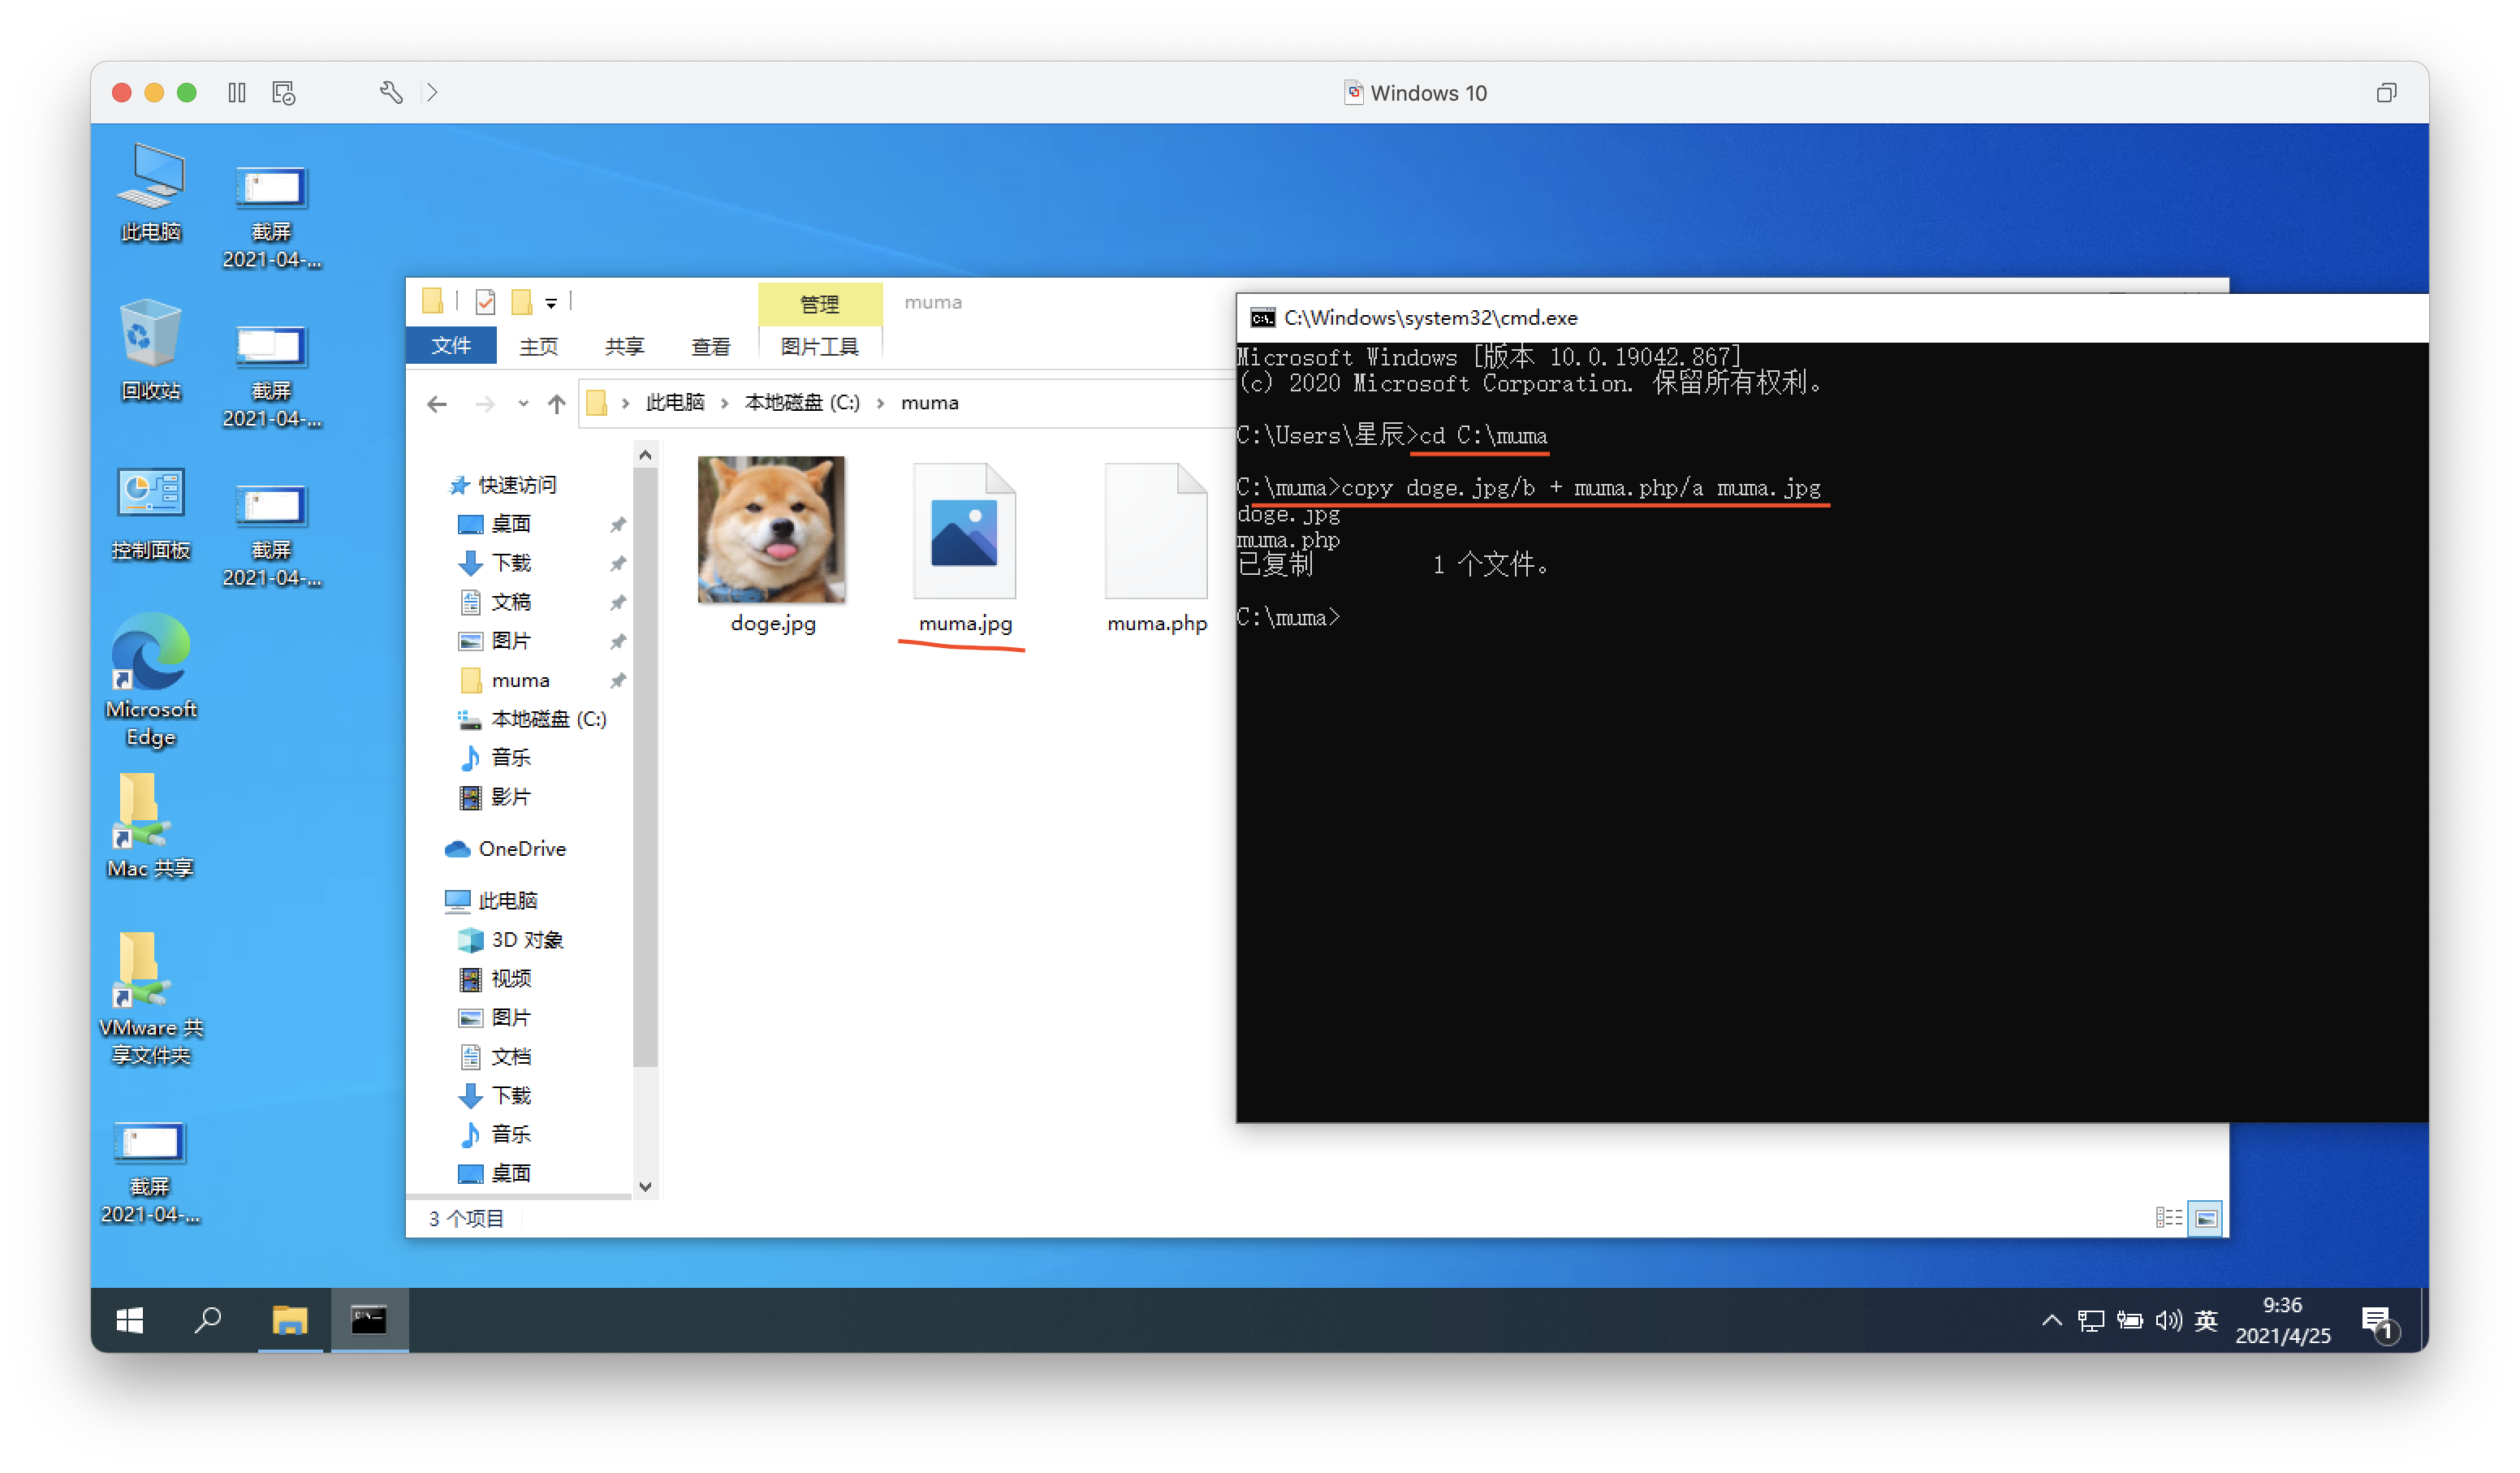
Task: Open the 图片工具 ribbon tab
Action: coord(819,346)
